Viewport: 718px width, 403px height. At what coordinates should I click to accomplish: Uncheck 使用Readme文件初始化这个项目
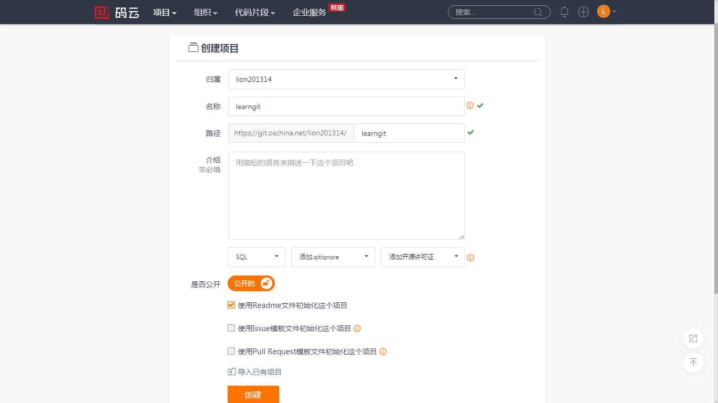(231, 305)
